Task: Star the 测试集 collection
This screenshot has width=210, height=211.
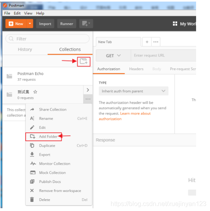Action: pos(35,92)
